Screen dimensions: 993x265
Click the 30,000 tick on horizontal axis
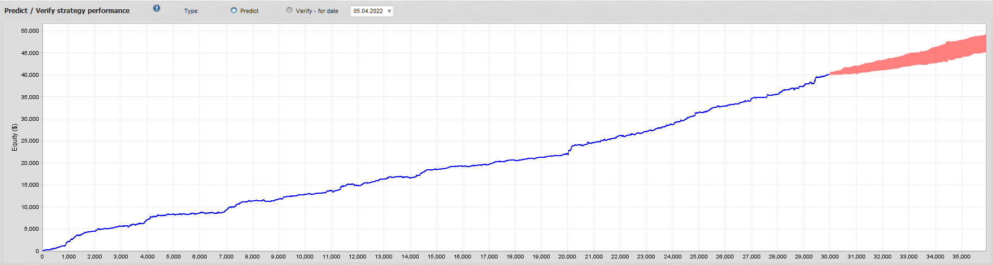tap(829, 256)
